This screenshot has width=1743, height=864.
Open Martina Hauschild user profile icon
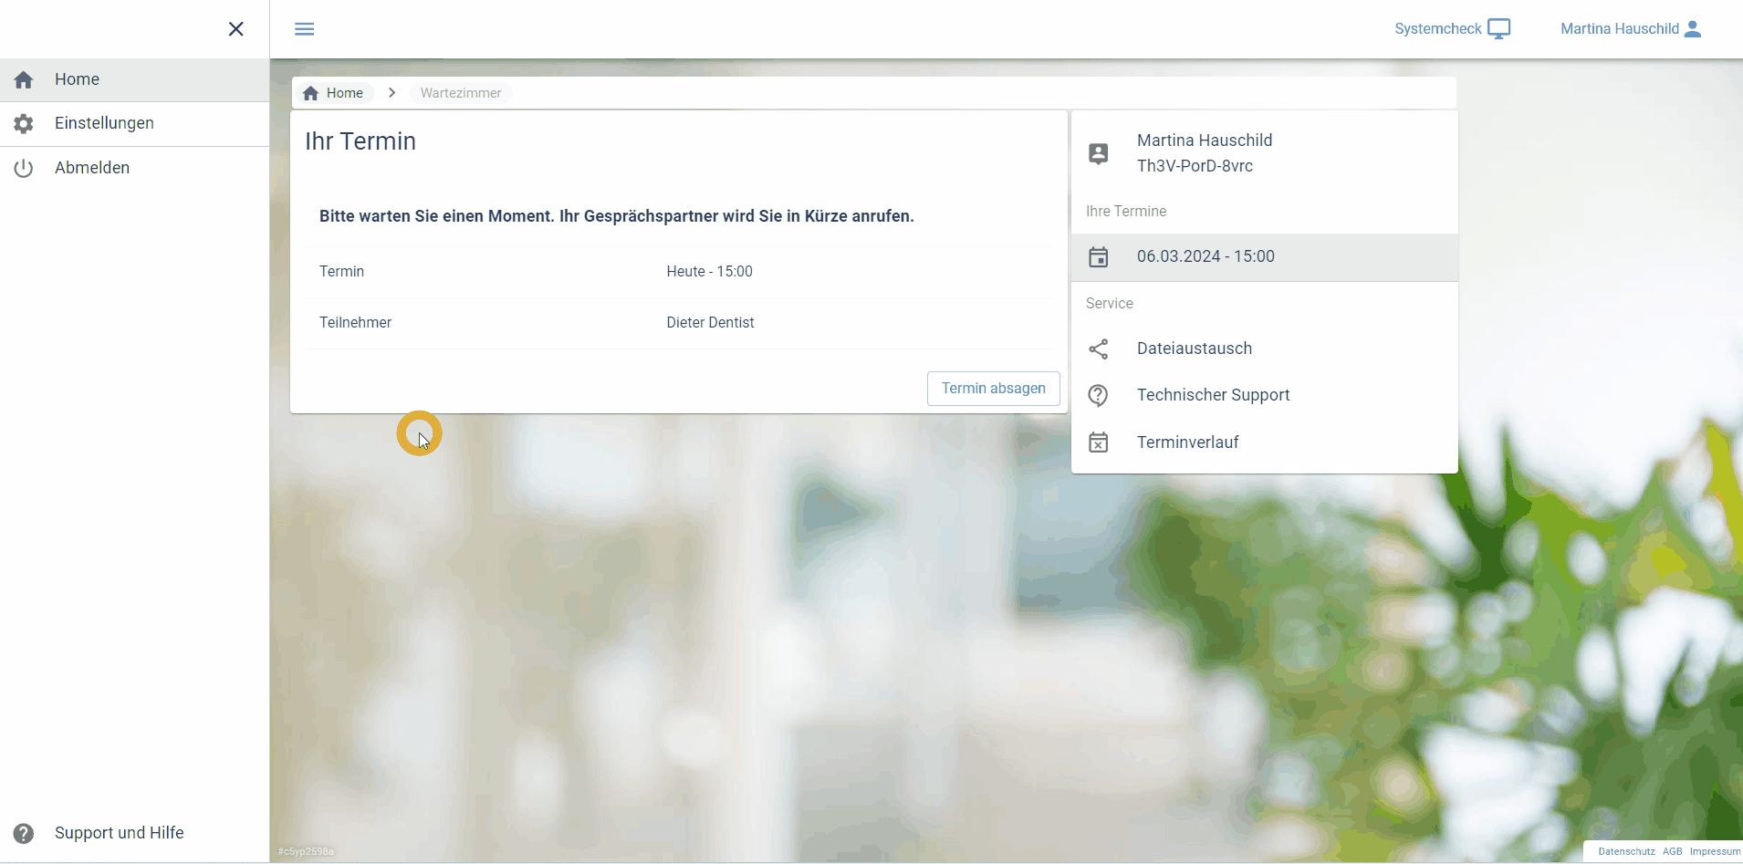[x=1693, y=29]
